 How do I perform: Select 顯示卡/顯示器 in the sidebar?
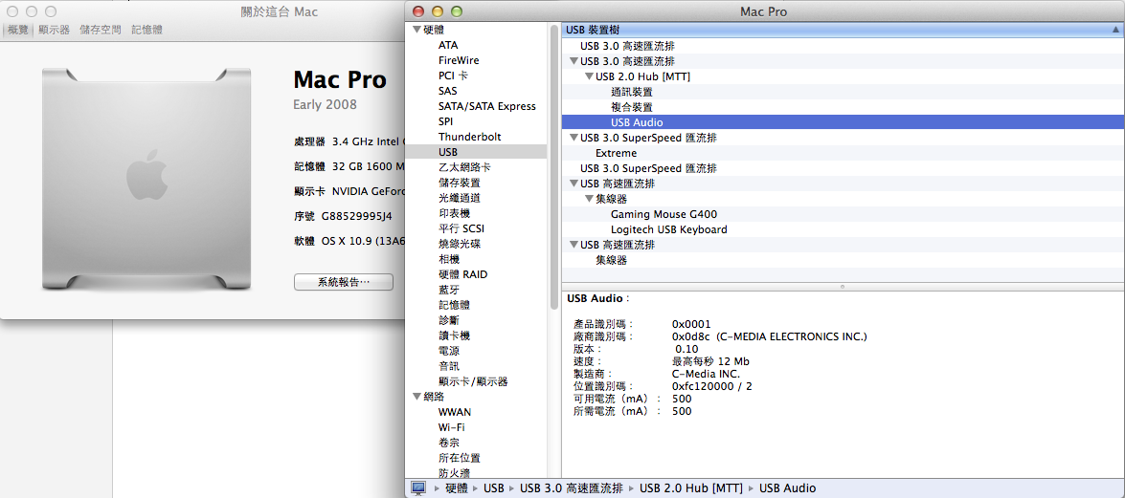click(x=473, y=381)
